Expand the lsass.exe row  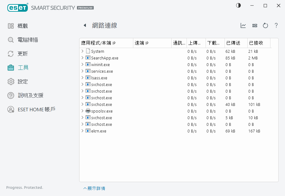pyautogui.click(x=82, y=78)
